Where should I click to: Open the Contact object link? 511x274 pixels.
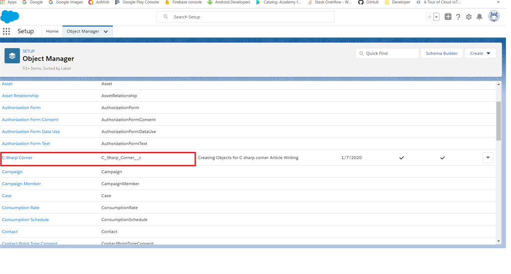(x=10, y=232)
